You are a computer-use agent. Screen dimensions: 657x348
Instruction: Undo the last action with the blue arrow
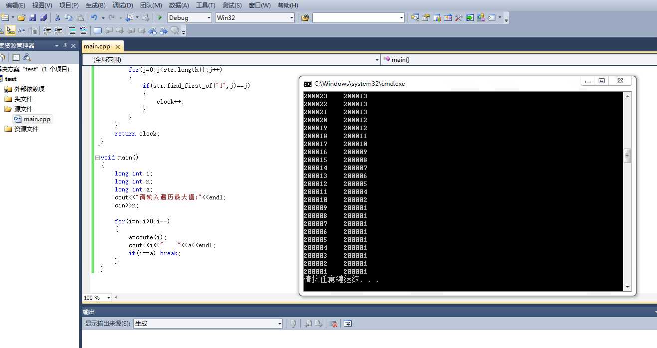pos(94,17)
